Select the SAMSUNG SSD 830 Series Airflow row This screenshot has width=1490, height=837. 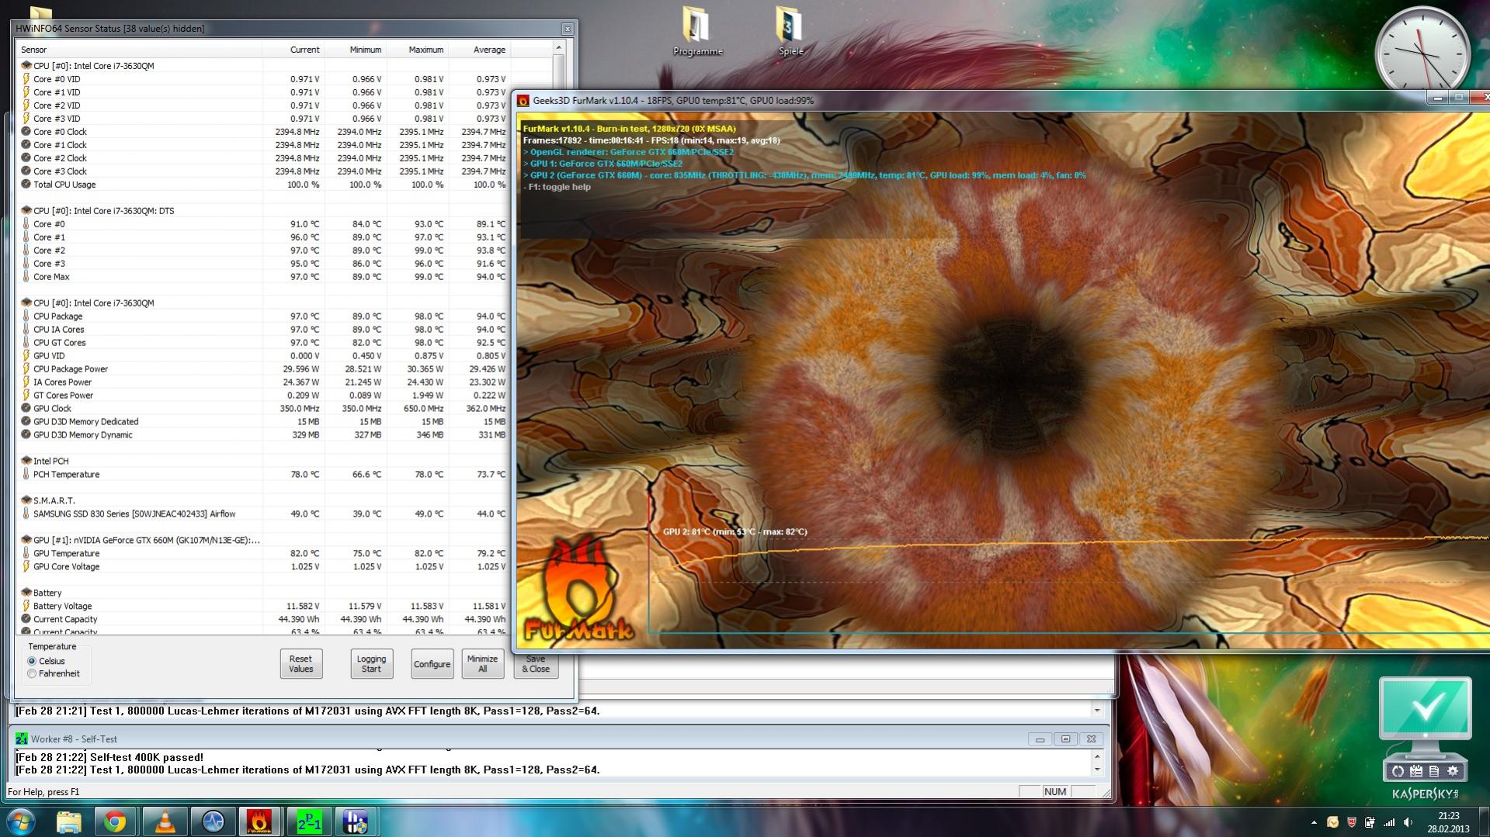[x=262, y=514]
